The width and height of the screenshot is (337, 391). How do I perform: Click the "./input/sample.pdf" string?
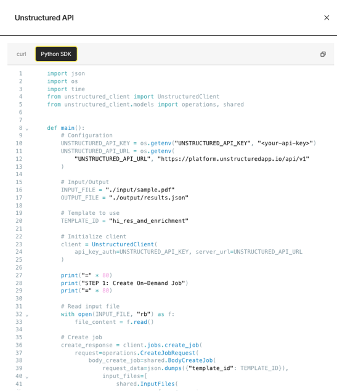pyautogui.click(x=140, y=190)
